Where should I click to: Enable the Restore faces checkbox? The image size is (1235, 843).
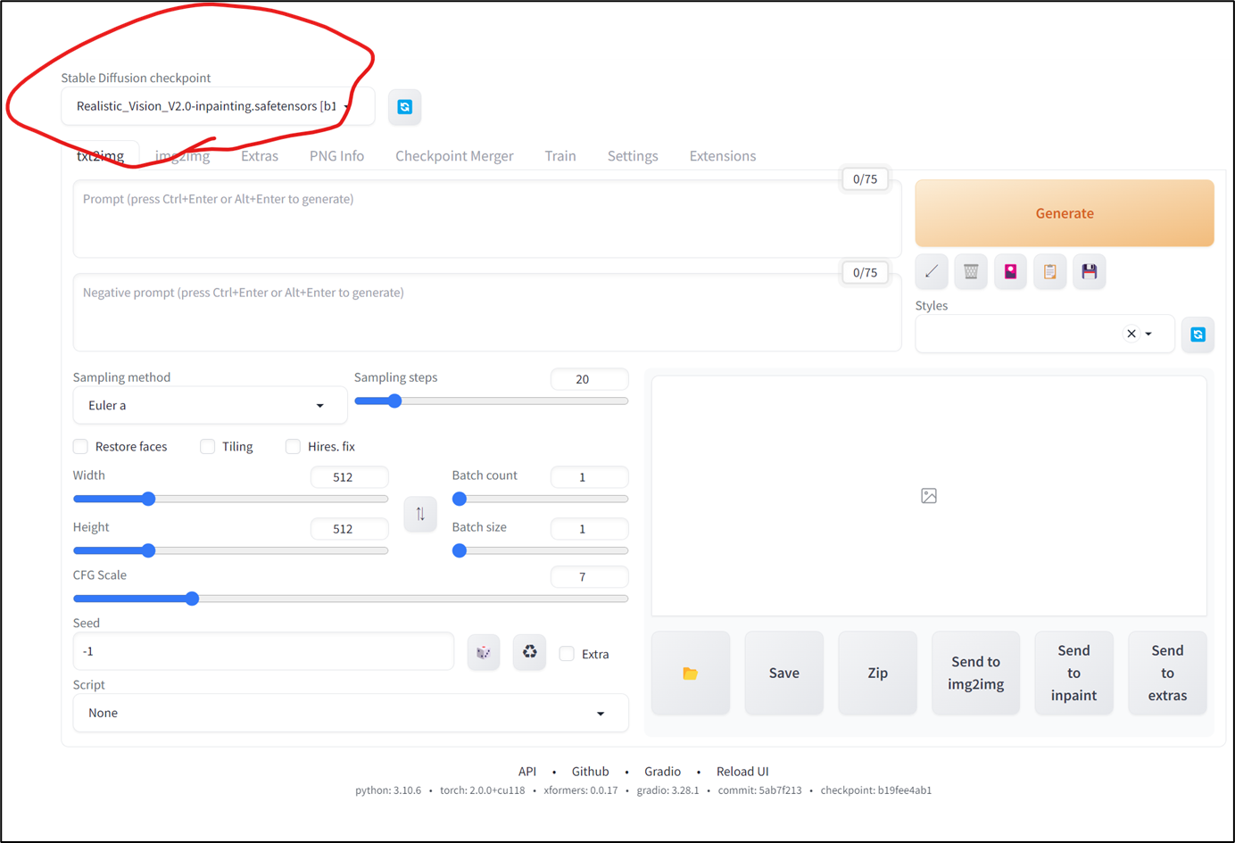click(x=79, y=446)
